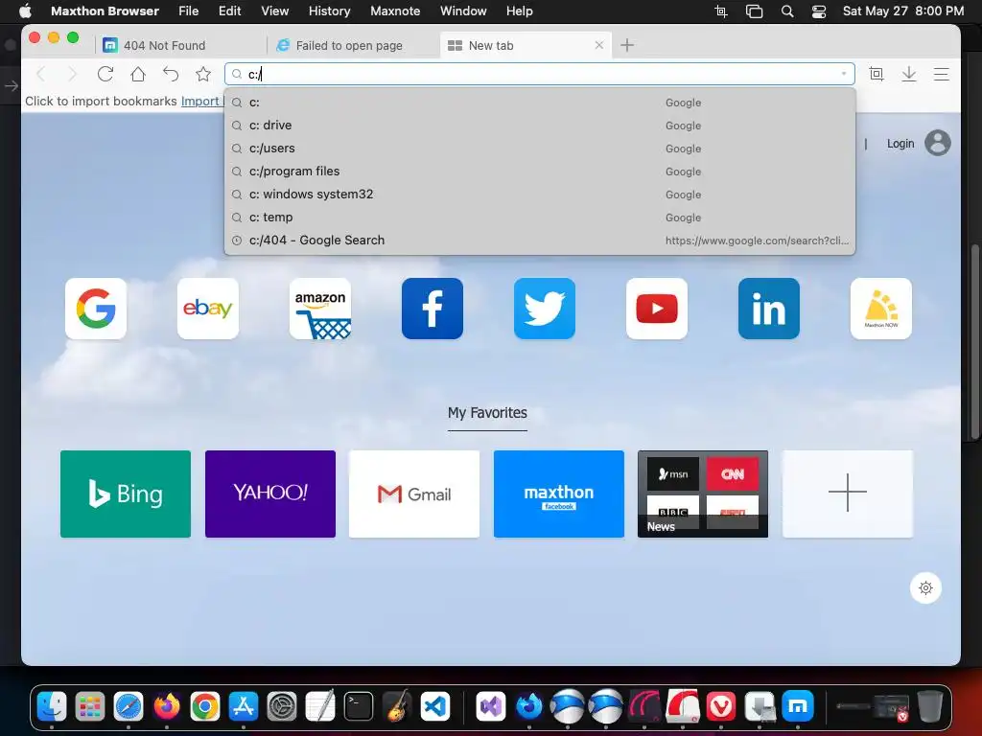Screen dimensions: 982x736
Task: Click the Login link
Action: pos(900,144)
